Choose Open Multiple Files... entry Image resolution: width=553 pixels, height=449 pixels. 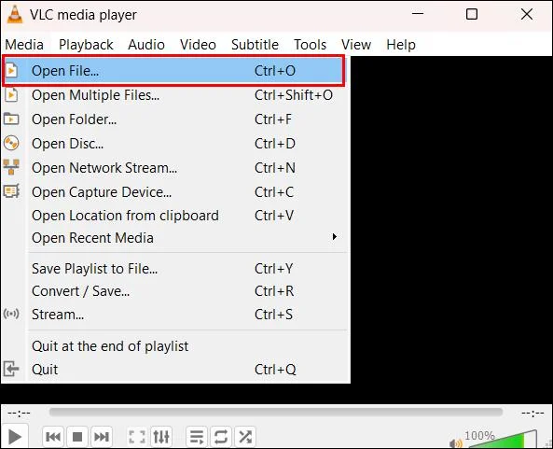[175, 95]
